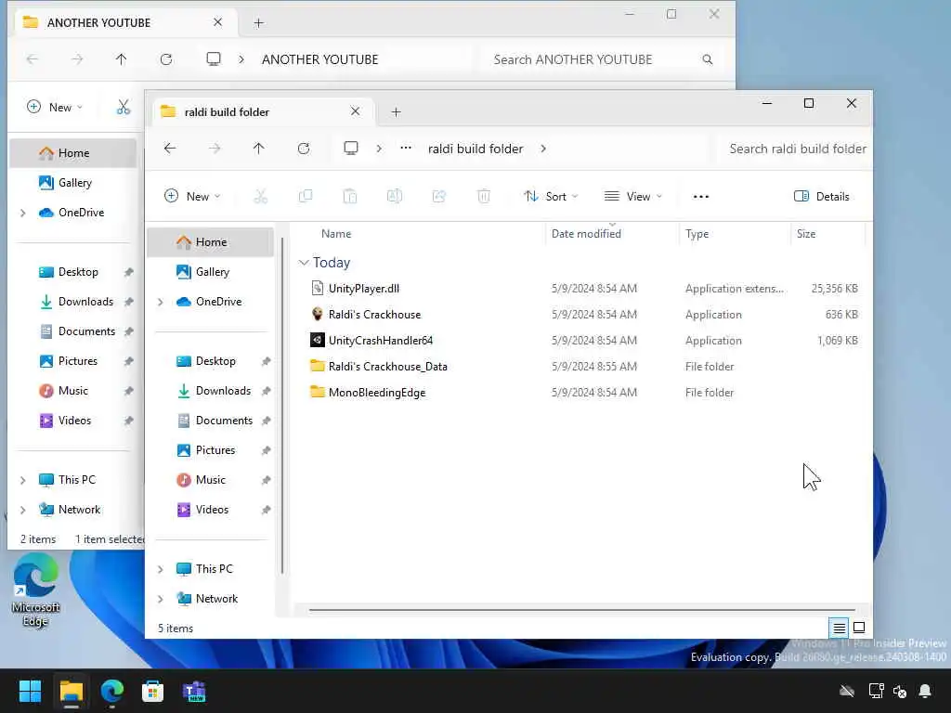The width and height of the screenshot is (951, 713).
Task: Open File Explorer from the taskbar
Action: 71,691
